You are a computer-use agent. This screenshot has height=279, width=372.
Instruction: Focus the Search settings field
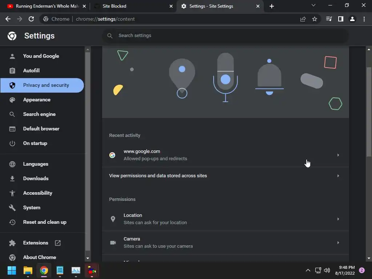225,36
